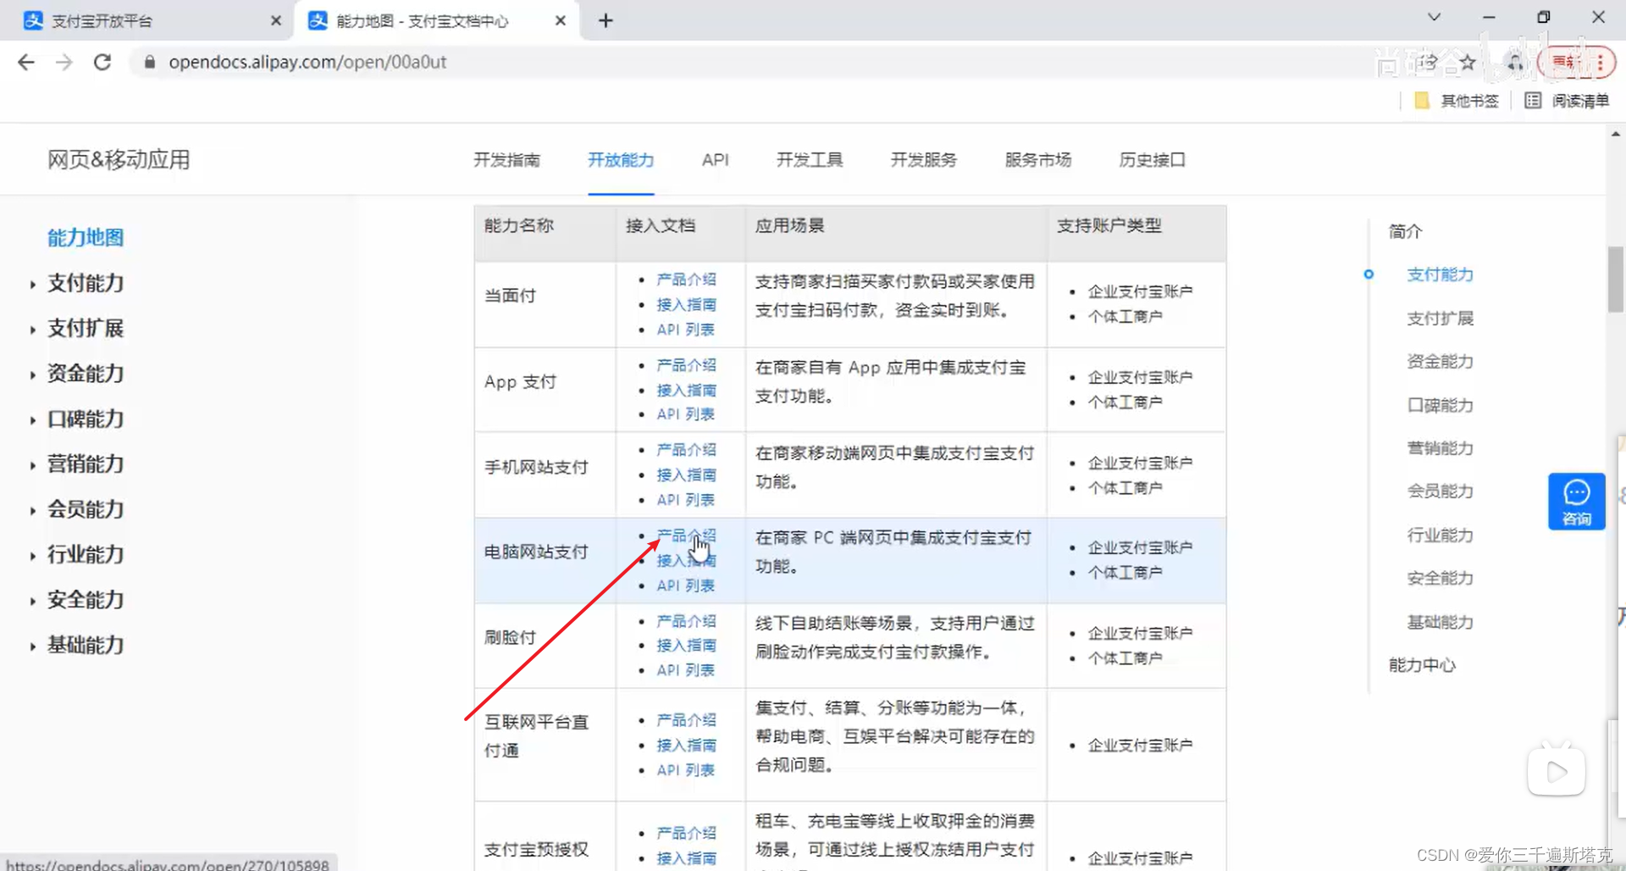Reload the current page
The image size is (1626, 871).
pyautogui.click(x=102, y=62)
